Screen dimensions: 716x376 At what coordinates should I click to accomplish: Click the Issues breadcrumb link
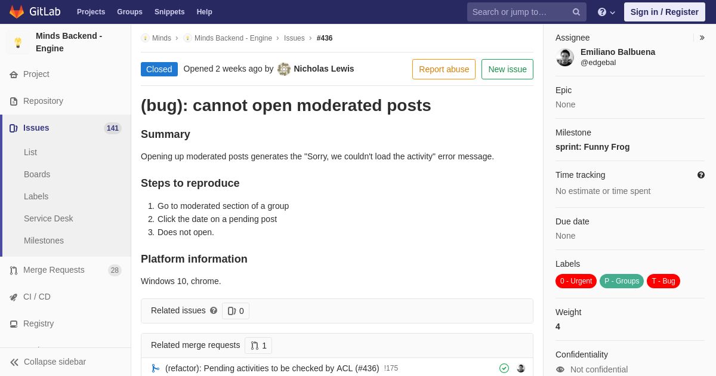tap(294, 38)
